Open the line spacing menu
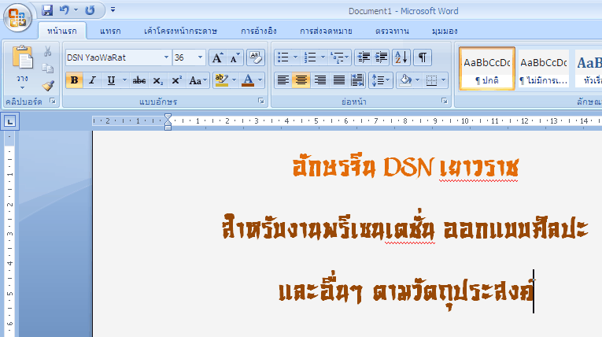The image size is (602, 337). [380, 80]
